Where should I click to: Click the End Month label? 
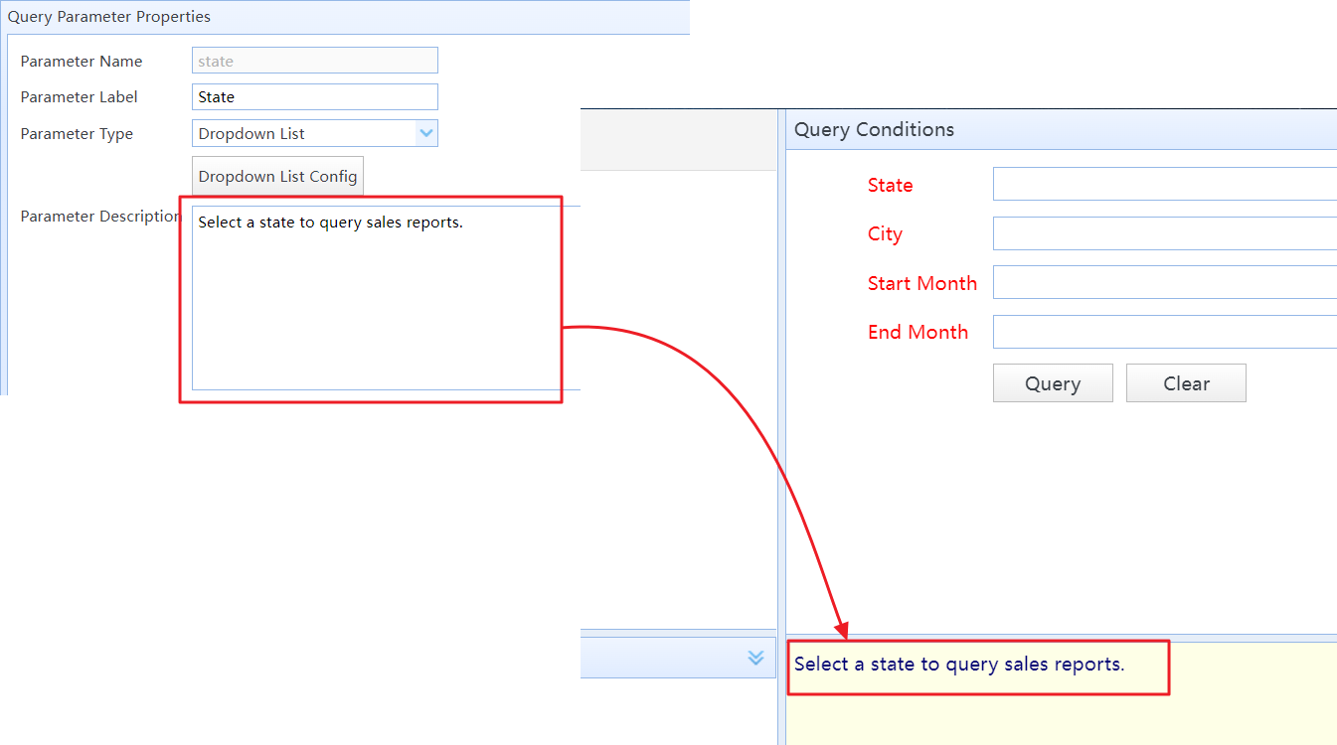point(918,332)
